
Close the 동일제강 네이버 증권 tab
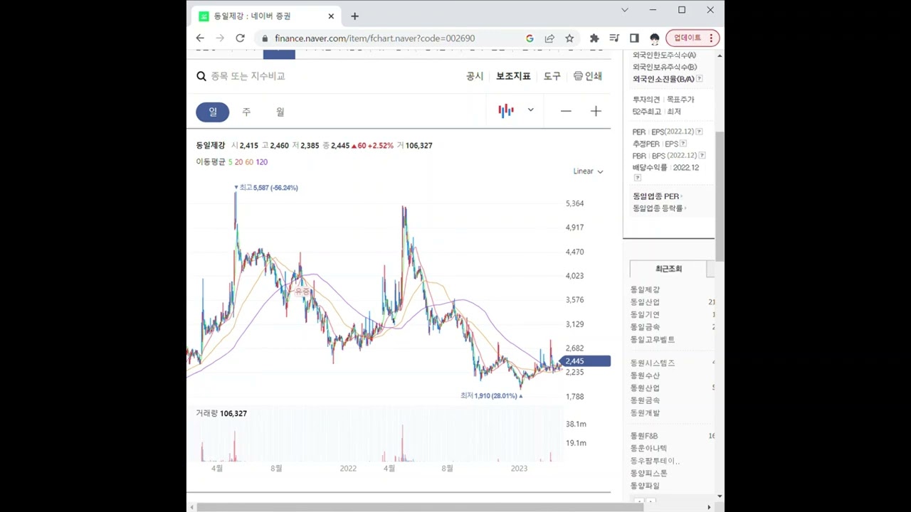click(x=331, y=16)
